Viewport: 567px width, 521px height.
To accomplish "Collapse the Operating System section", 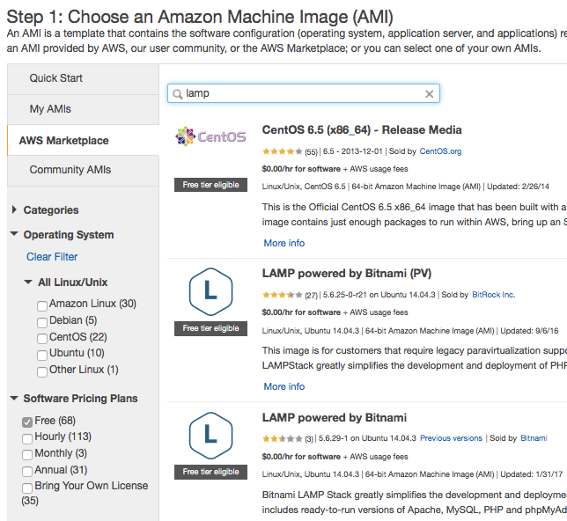I will (x=15, y=235).
